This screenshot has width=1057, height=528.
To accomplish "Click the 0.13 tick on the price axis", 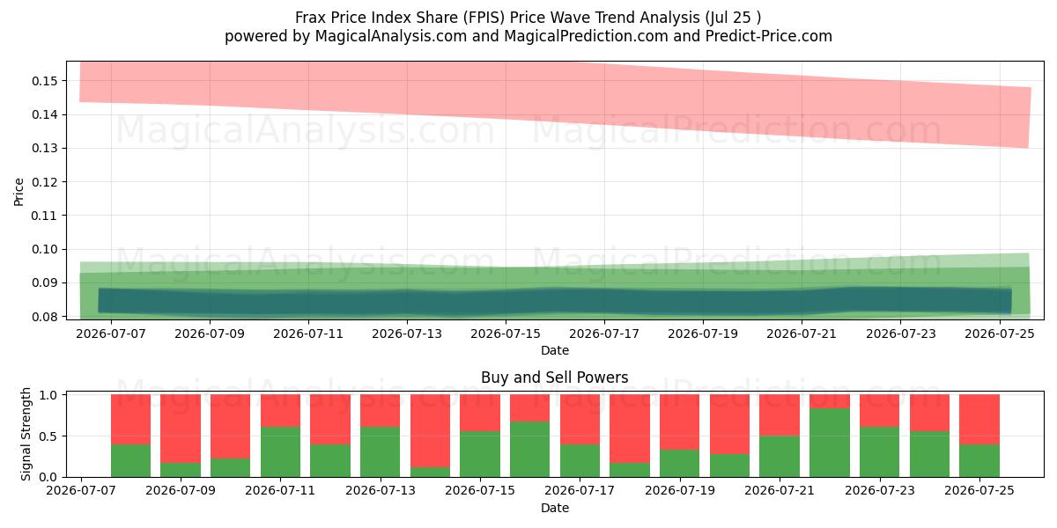I will pos(44,148).
